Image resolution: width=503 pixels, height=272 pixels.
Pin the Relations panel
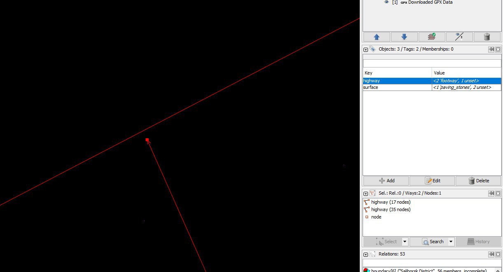pos(491,254)
